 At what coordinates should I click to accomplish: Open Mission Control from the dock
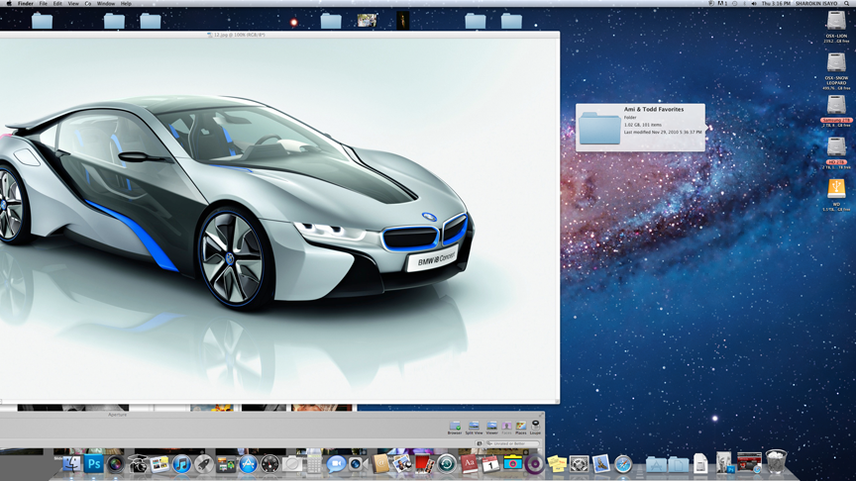tap(226, 464)
